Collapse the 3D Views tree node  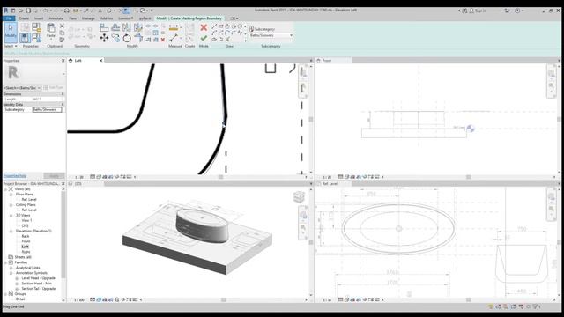(11, 215)
